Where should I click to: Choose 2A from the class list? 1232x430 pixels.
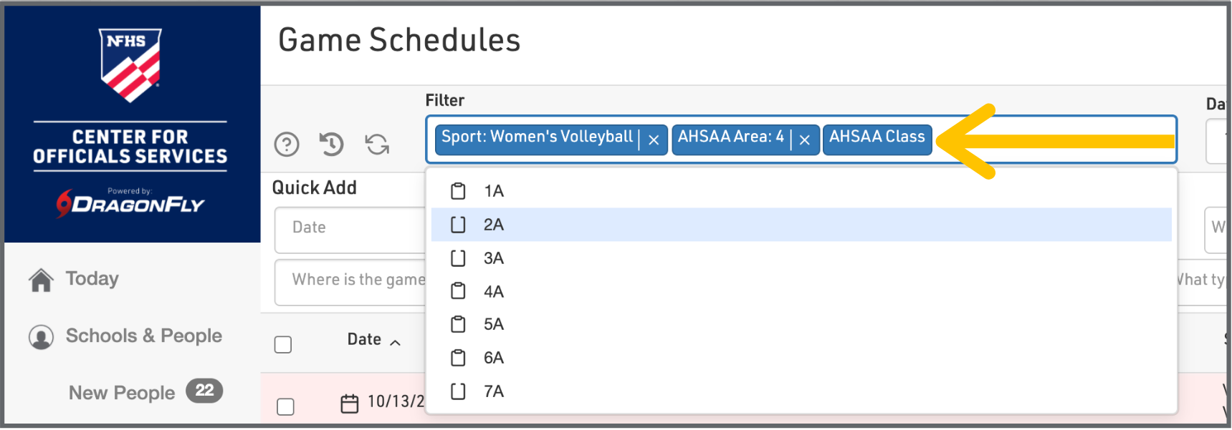click(x=494, y=225)
